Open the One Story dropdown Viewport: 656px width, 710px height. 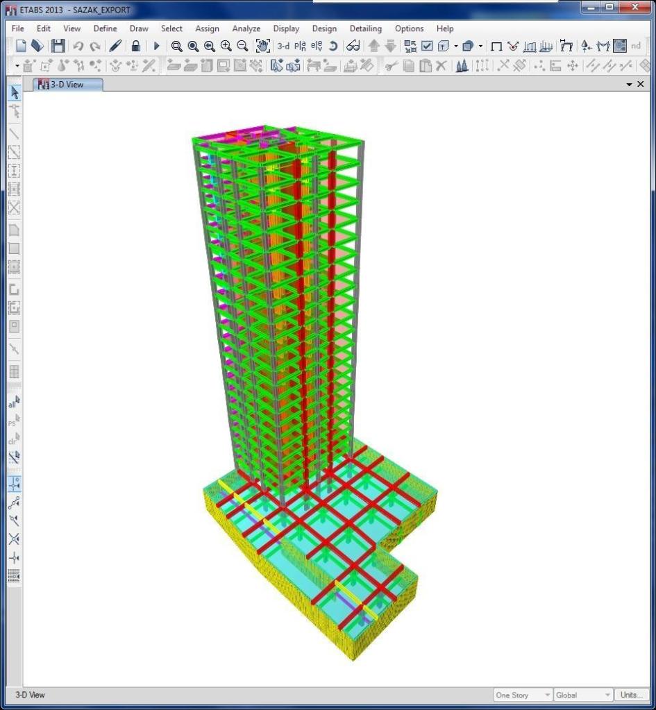(523, 695)
